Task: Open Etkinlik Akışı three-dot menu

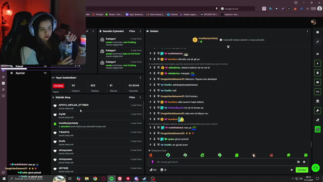Action: [140, 97]
